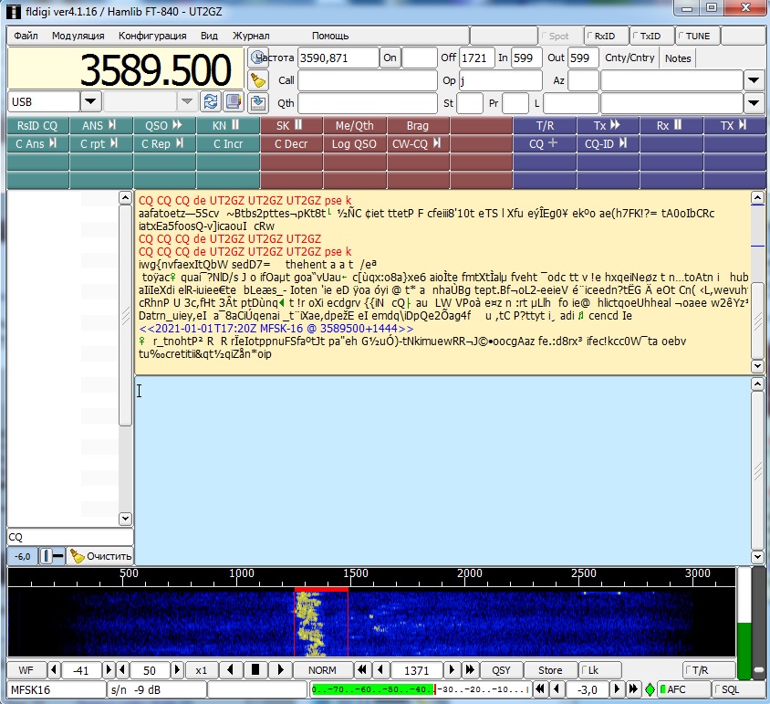Viewport: 770px width, 704px height.
Task: Expand the USB mode dropdown
Action: 90,101
